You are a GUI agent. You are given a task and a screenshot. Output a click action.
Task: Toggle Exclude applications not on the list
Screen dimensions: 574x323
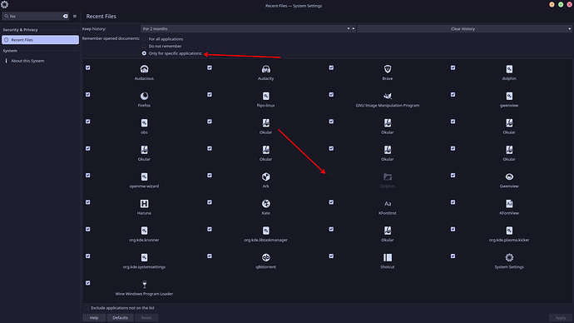pyautogui.click(x=87, y=308)
